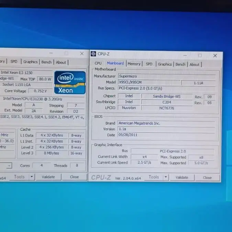The image size is (232, 232).
Task: Click Chipset value Sandy Bridge-WS
Action: pyautogui.click(x=167, y=97)
